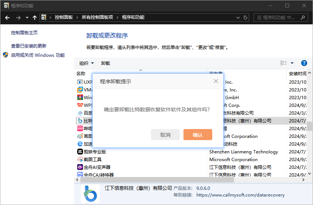Sort by the 安装时间 column header

tap(297, 74)
